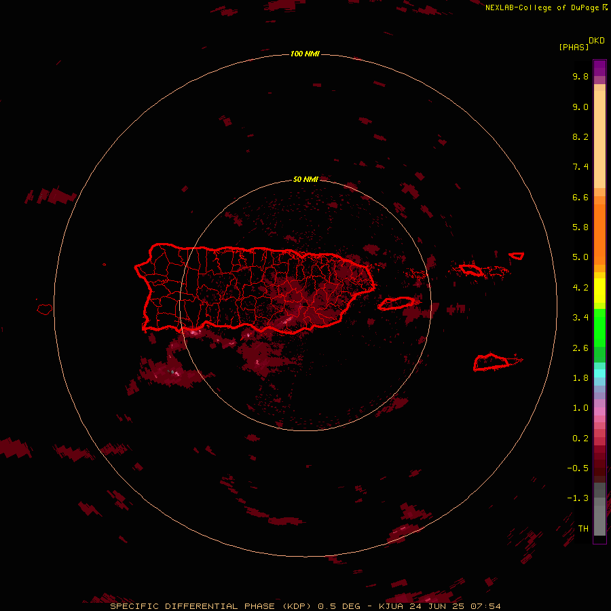Click the 1.0 legend value
This screenshot has width=611, height=611.
point(580,408)
